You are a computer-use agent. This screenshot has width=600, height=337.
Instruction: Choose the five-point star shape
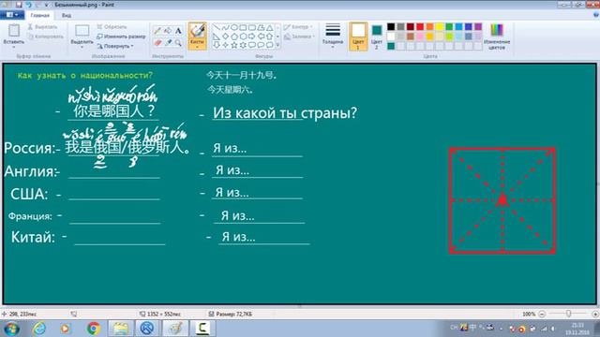[x=234, y=45]
